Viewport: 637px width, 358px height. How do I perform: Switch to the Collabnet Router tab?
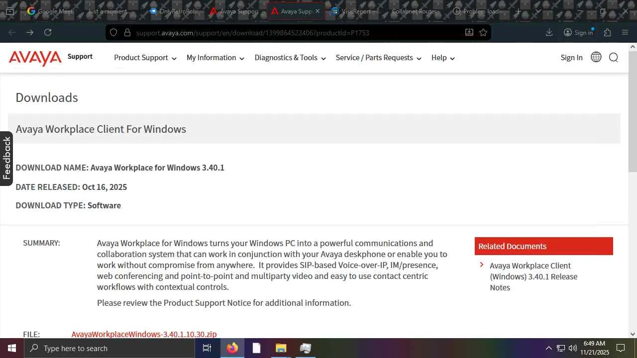point(416,11)
